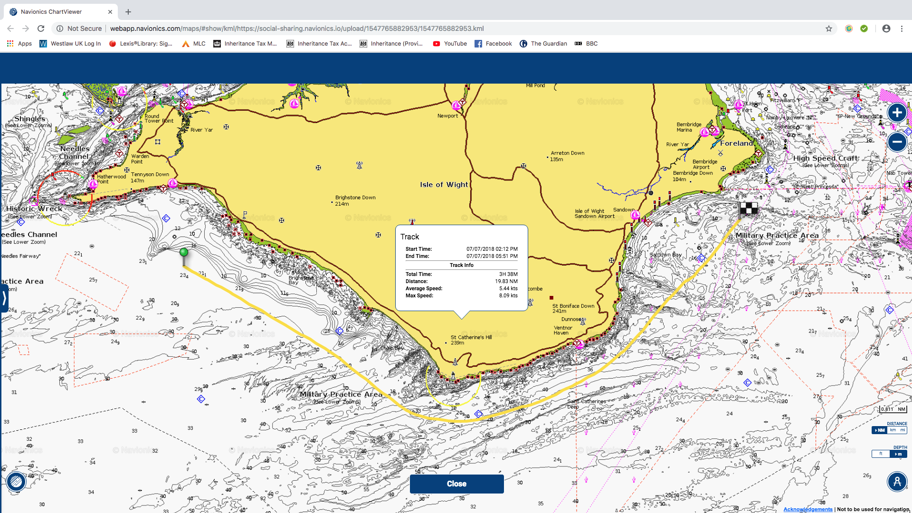Open the distance measuring compass tool
This screenshot has width=912, height=513.
[897, 481]
